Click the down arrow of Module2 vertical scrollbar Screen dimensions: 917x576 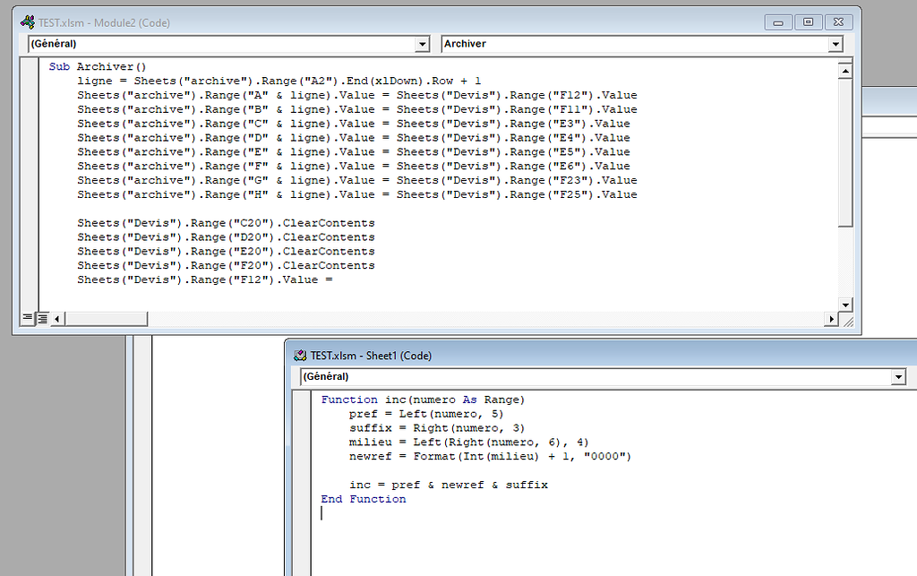(x=845, y=305)
